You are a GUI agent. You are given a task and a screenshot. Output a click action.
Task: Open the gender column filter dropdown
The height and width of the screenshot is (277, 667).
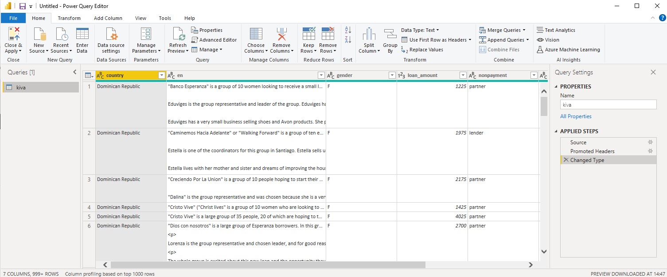tap(392, 75)
